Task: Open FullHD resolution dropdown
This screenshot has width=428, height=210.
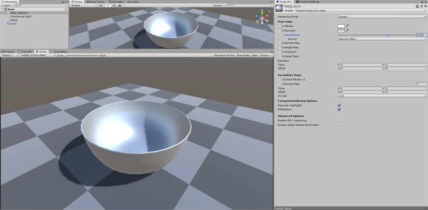Action: [x=38, y=56]
